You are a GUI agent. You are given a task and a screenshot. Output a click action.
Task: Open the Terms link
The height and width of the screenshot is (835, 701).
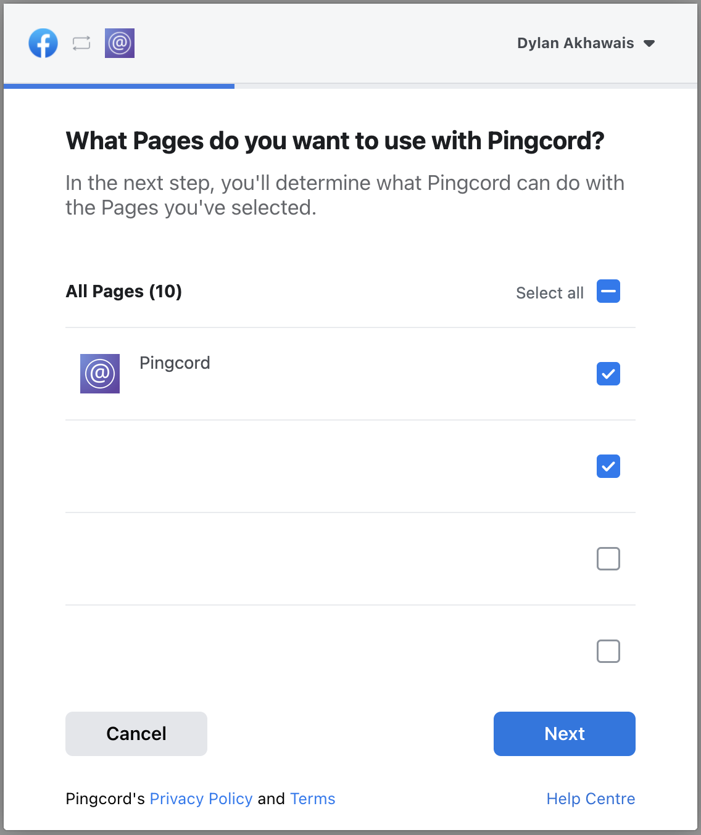(x=313, y=799)
